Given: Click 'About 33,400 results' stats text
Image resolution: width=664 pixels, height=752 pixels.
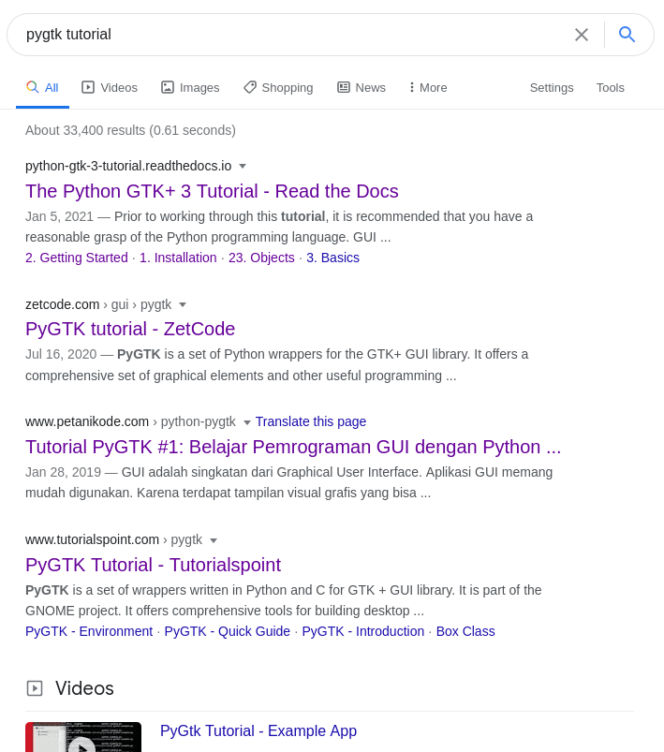Looking at the screenshot, I should (130, 130).
